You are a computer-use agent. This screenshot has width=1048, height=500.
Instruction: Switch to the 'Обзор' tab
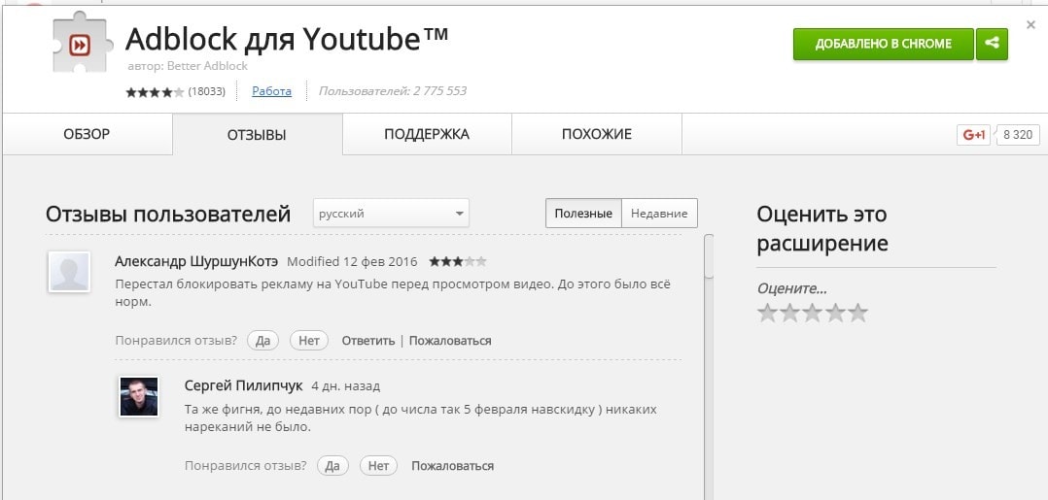87,134
